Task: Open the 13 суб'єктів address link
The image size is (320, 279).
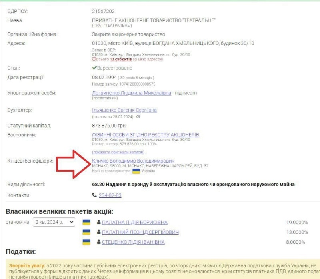Action: (x=120, y=59)
